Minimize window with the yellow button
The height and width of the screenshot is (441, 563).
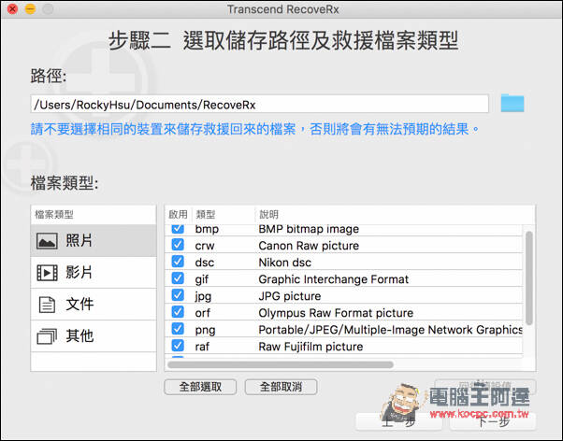coord(31,9)
